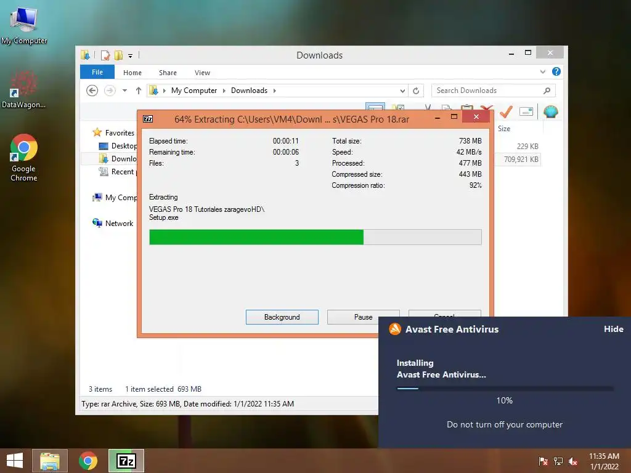Launch the Google Chrome desktop shortcut
The image size is (631, 473).
tap(24, 158)
